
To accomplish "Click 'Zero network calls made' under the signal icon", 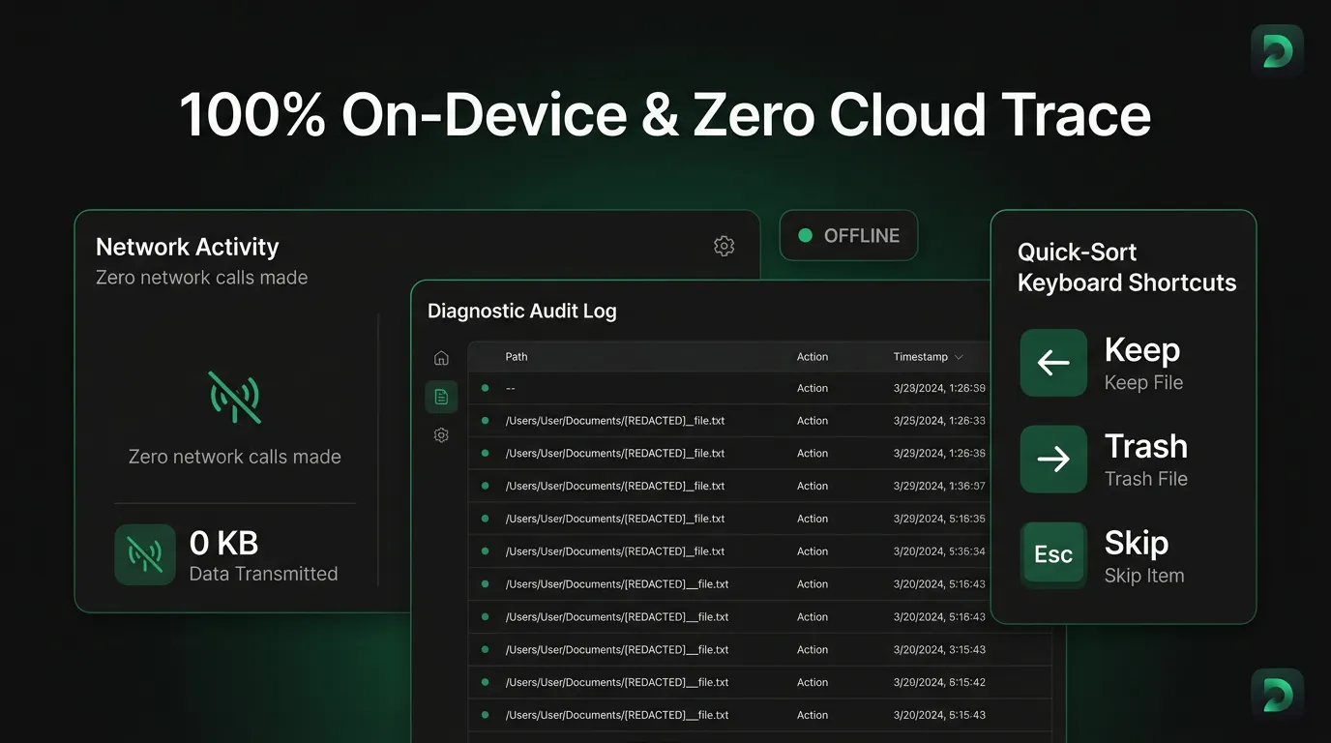I will [235, 457].
